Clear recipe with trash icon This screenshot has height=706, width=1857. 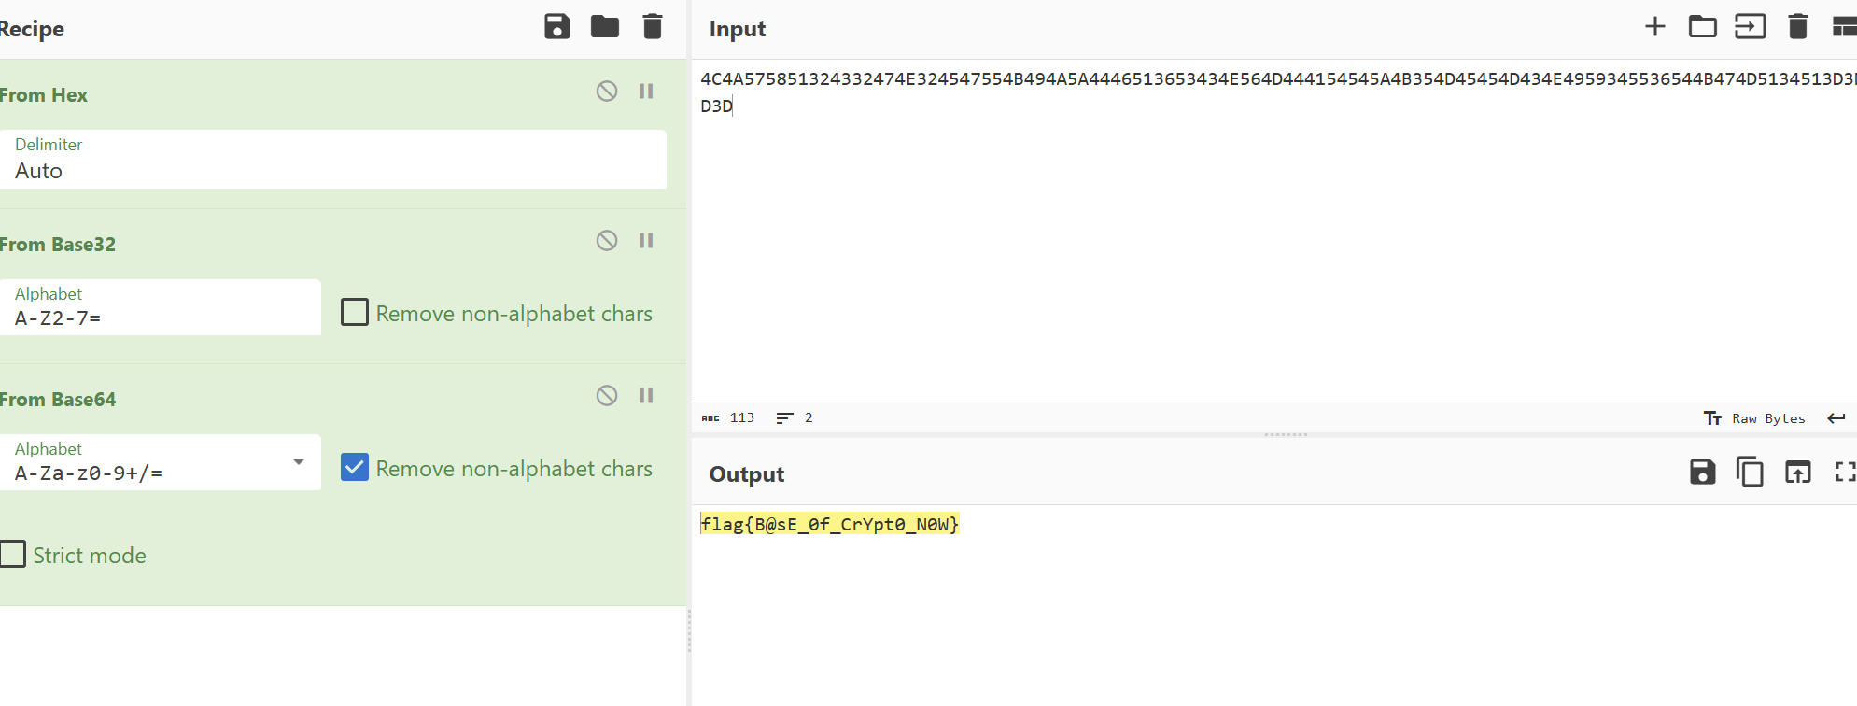653,27
